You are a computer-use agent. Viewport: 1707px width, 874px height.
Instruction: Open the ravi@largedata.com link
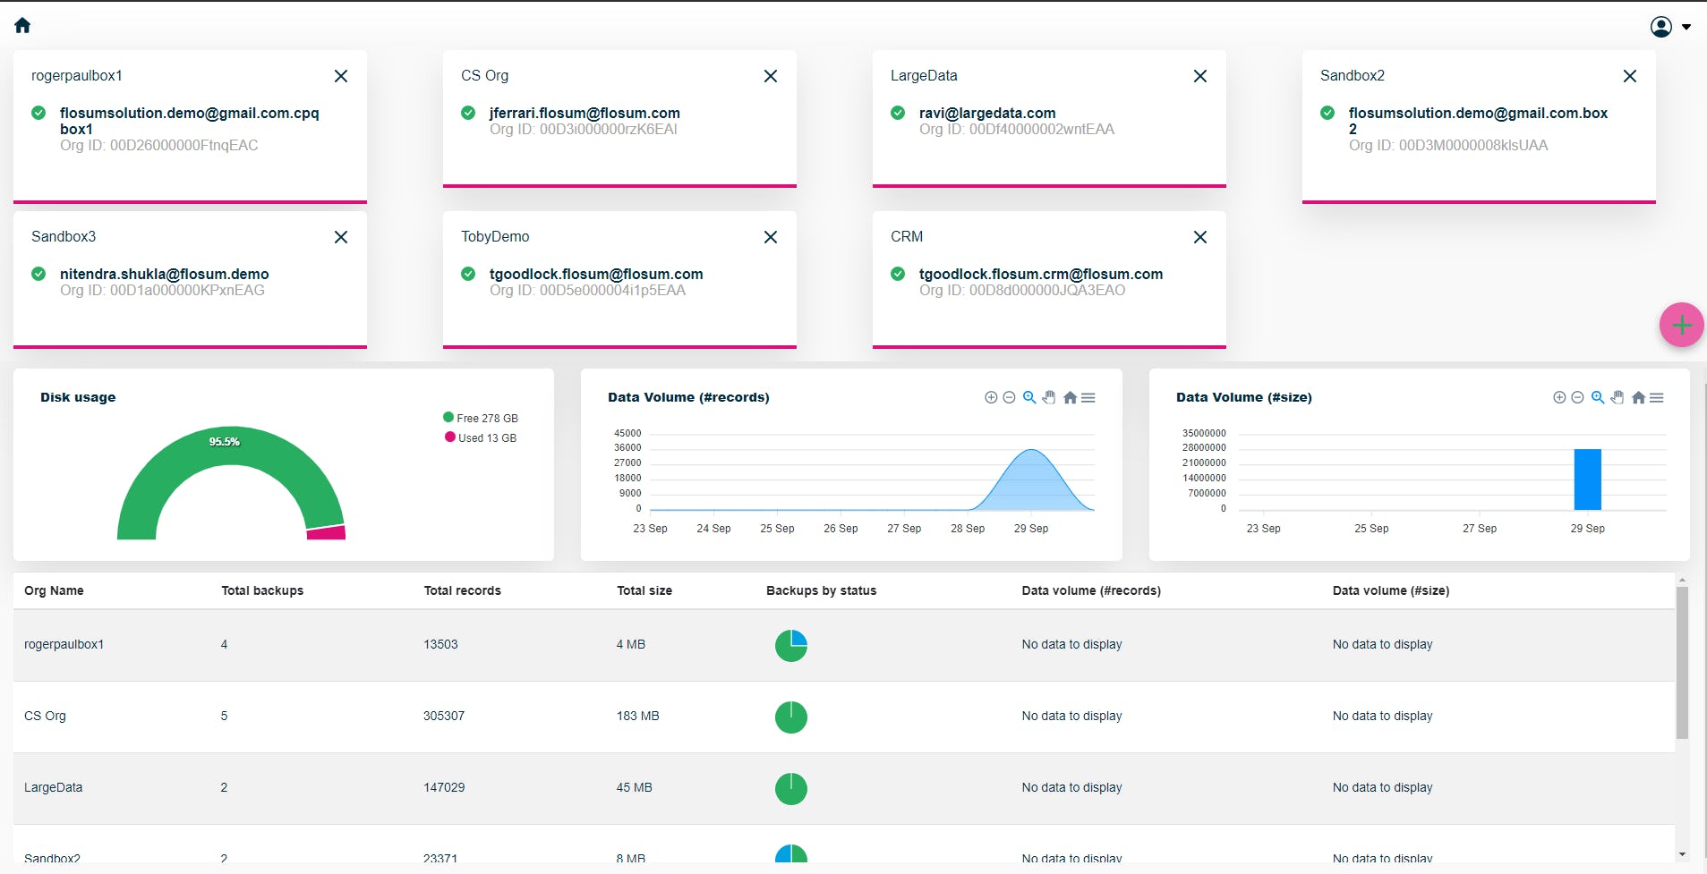(986, 113)
